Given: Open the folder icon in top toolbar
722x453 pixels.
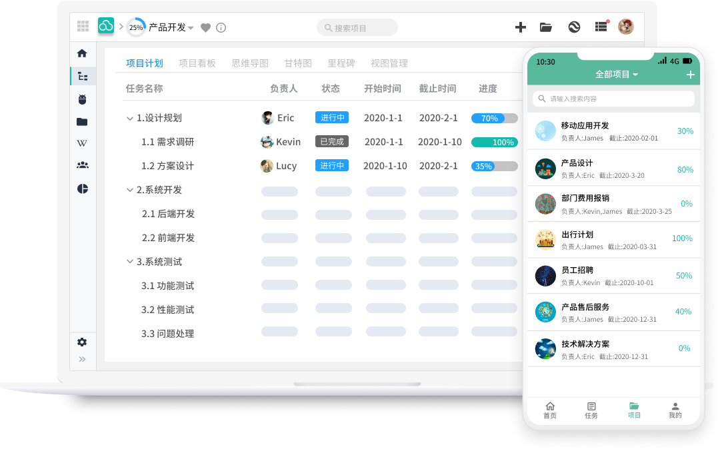Looking at the screenshot, I should click(546, 27).
